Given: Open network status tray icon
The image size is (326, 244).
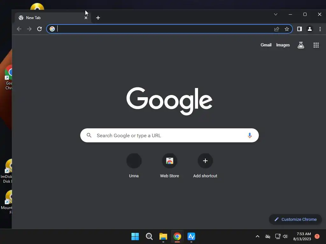Looking at the screenshot, I should point(278,236).
